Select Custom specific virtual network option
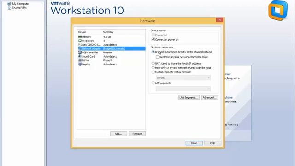This screenshot has width=295, height=166. 153,72
